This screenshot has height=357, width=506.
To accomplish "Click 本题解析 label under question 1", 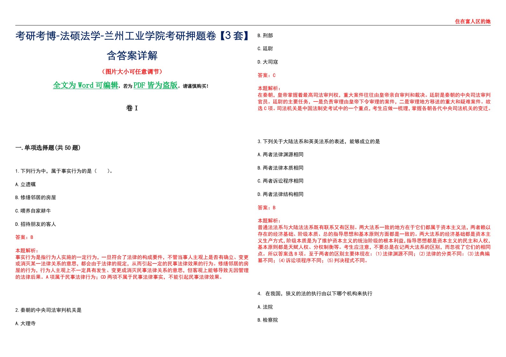I will pyautogui.click(x=27, y=251).
